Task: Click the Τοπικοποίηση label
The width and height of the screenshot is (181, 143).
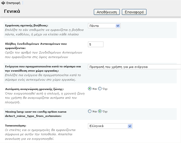Action: click(x=16, y=125)
